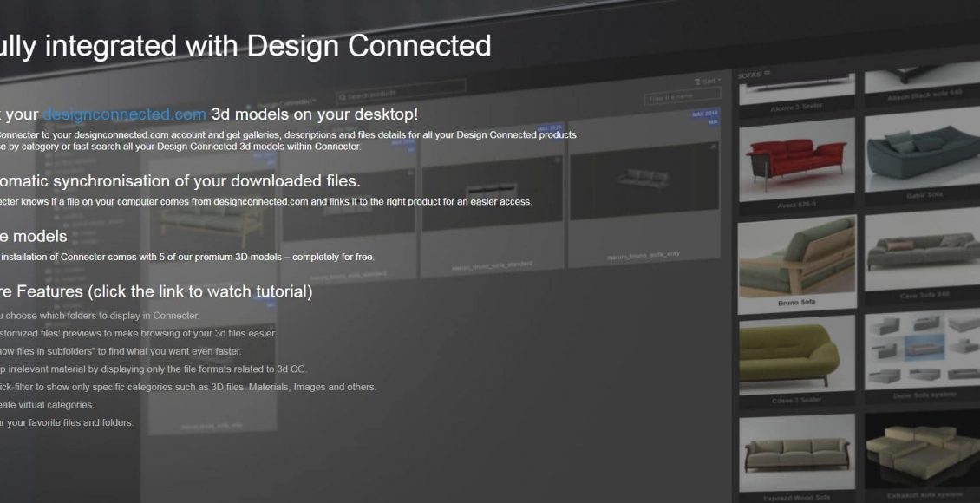Open the designconnected.com link in heading
The image size is (980, 503).
[x=124, y=114]
